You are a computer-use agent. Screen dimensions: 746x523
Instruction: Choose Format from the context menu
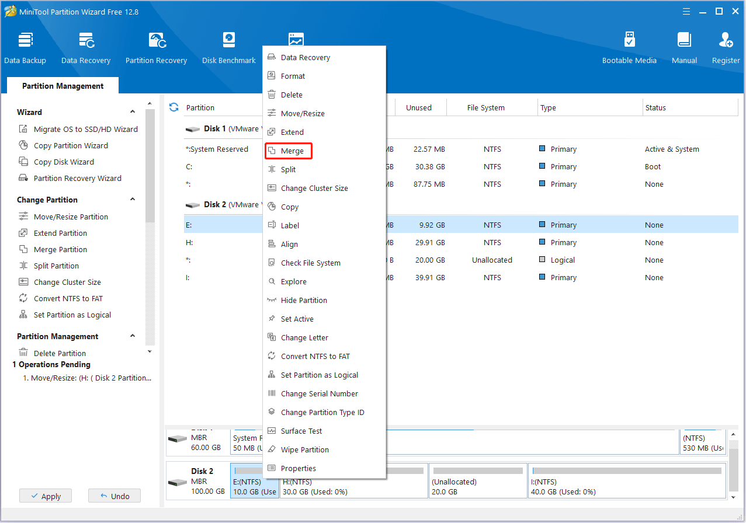(324, 76)
